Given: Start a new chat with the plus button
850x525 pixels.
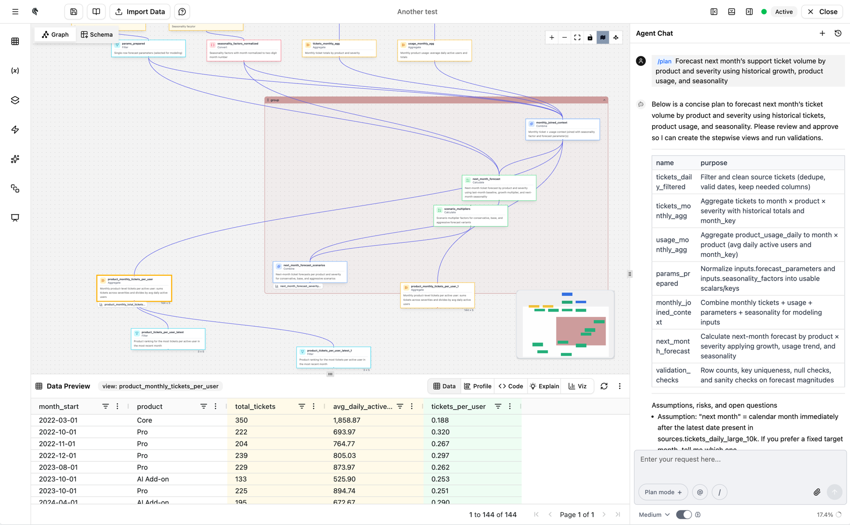Looking at the screenshot, I should 823,33.
